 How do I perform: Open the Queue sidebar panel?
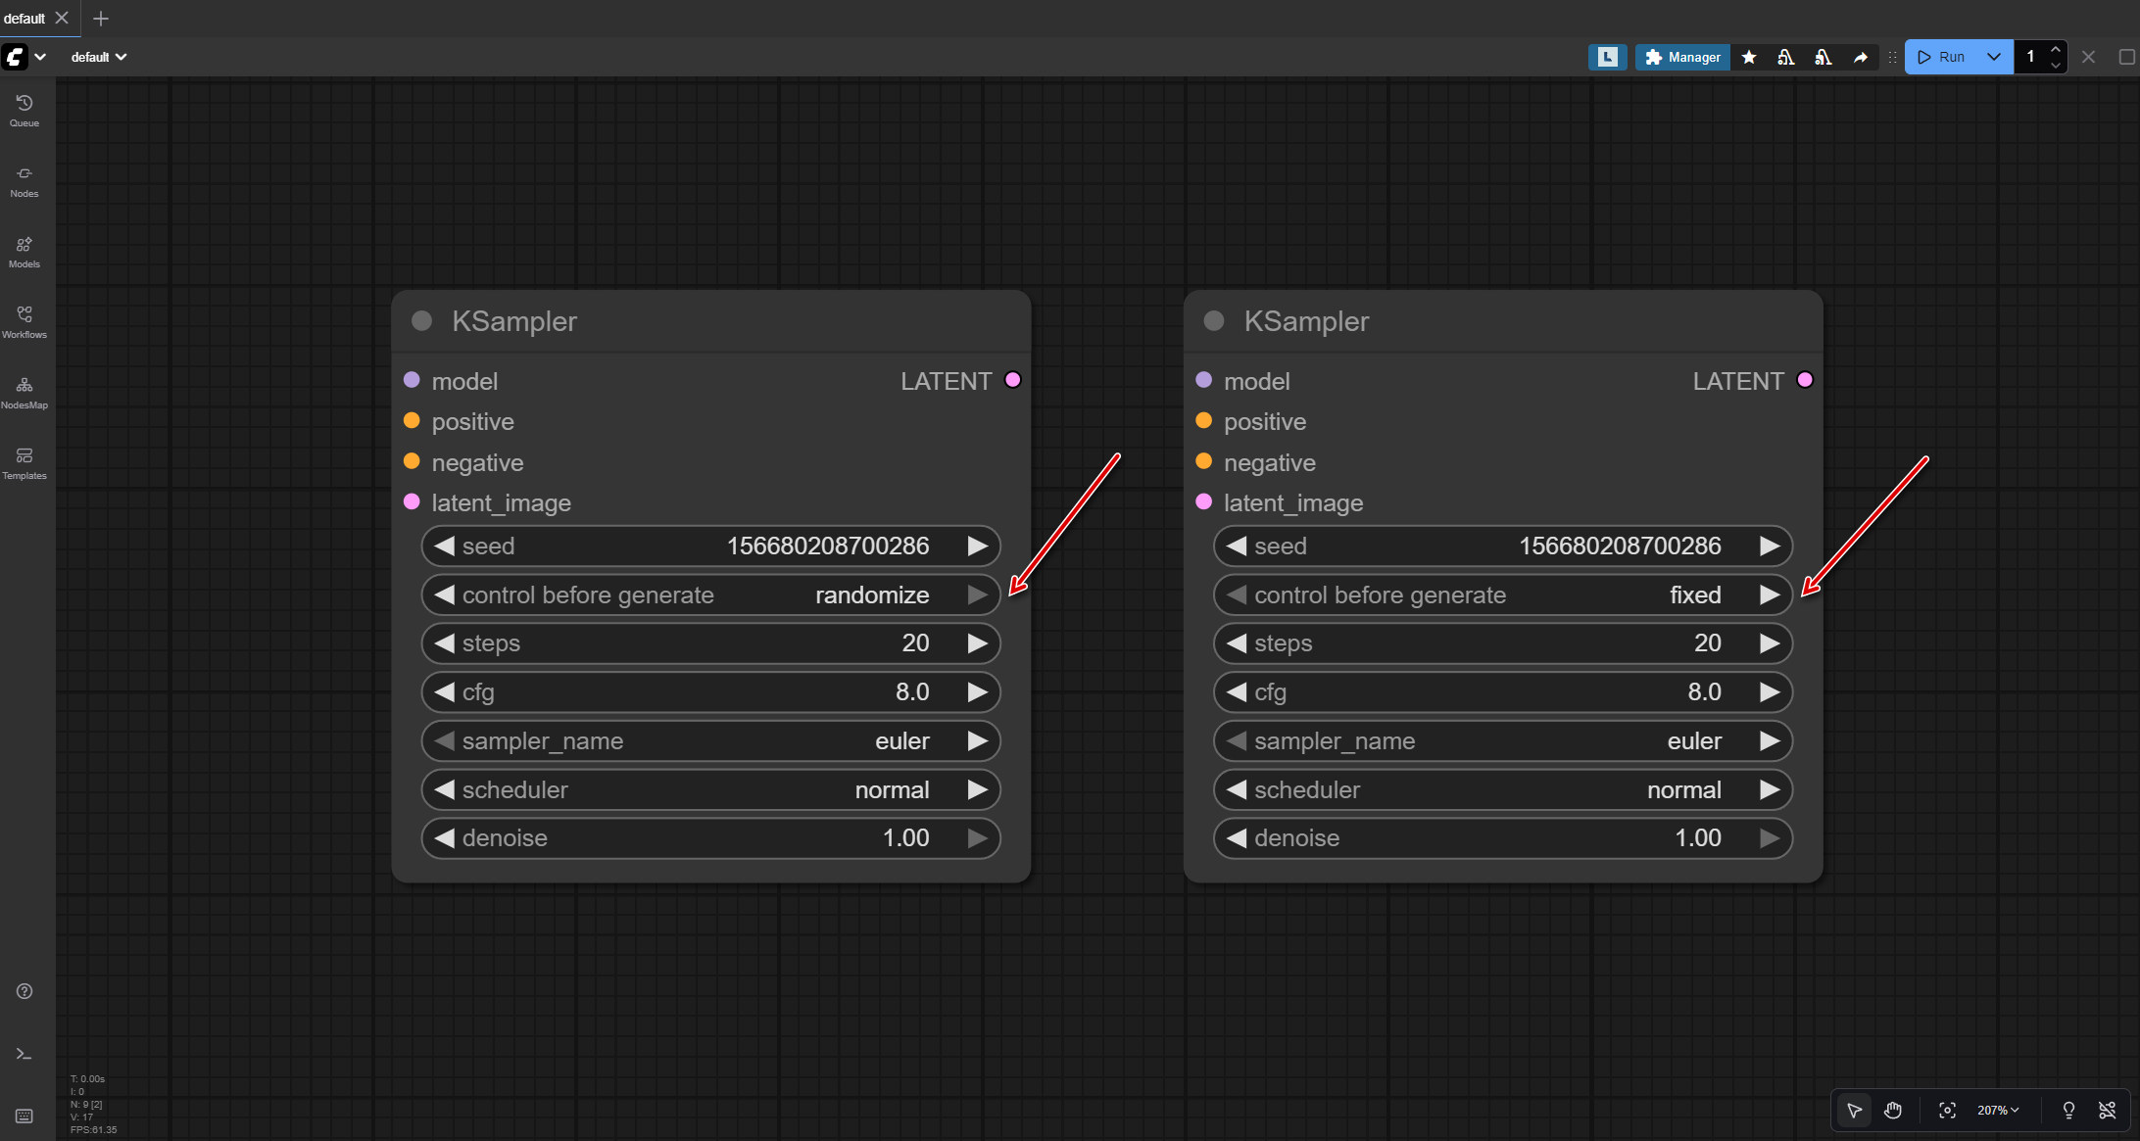[x=24, y=110]
